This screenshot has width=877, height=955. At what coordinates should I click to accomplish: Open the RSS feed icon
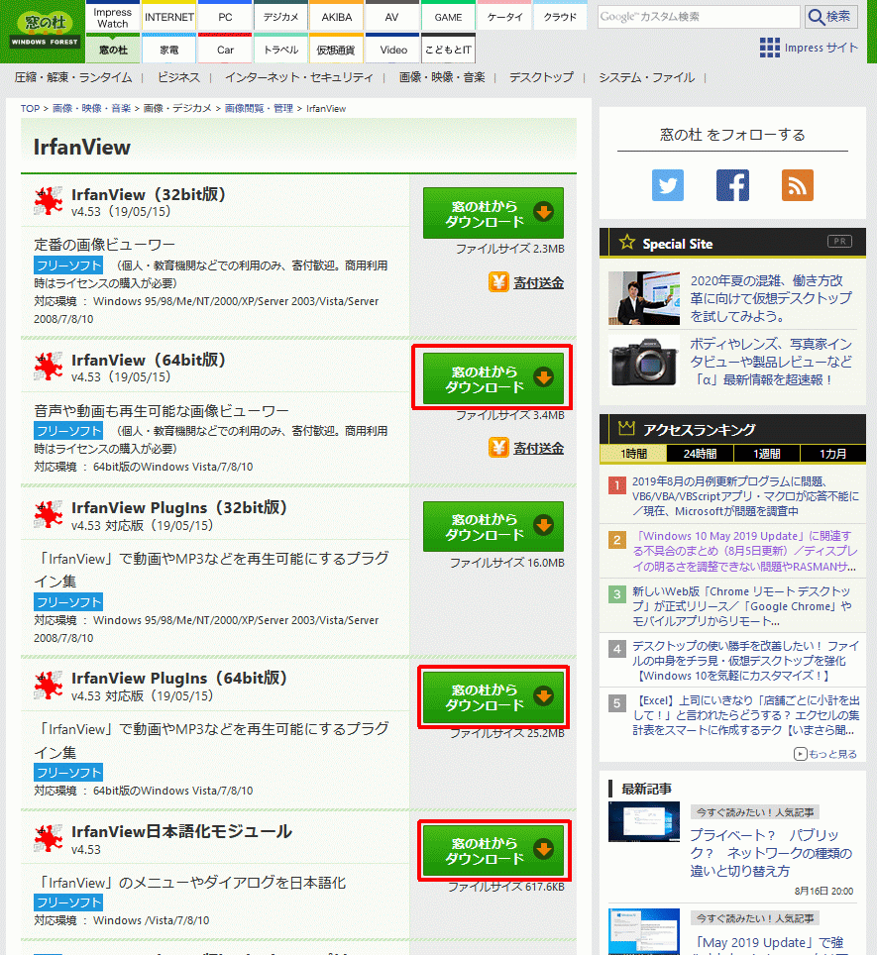pos(797,185)
